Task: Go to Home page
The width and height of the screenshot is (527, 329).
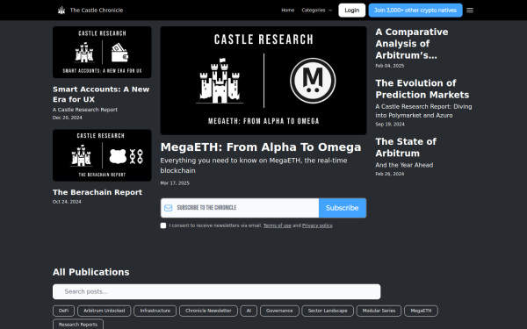Action: point(288,11)
